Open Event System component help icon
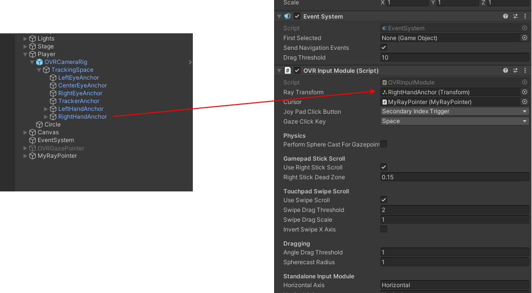Viewport: 532px width, 293px height. coord(506,16)
